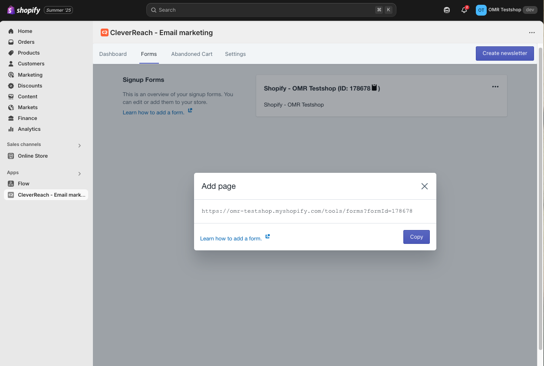Open the app header three-dot menu

532,32
